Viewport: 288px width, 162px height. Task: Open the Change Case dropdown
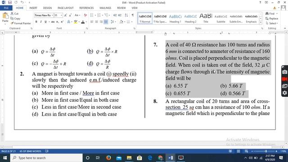pyautogui.click(x=77, y=15)
